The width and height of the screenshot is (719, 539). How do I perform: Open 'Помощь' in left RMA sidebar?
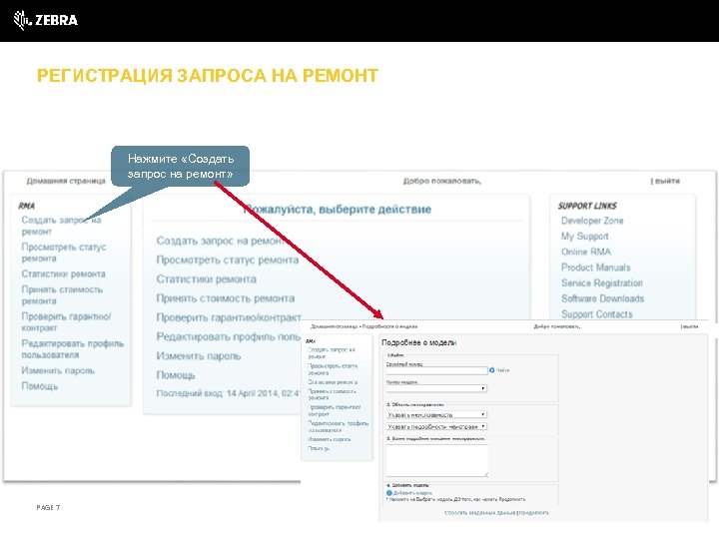(x=39, y=386)
